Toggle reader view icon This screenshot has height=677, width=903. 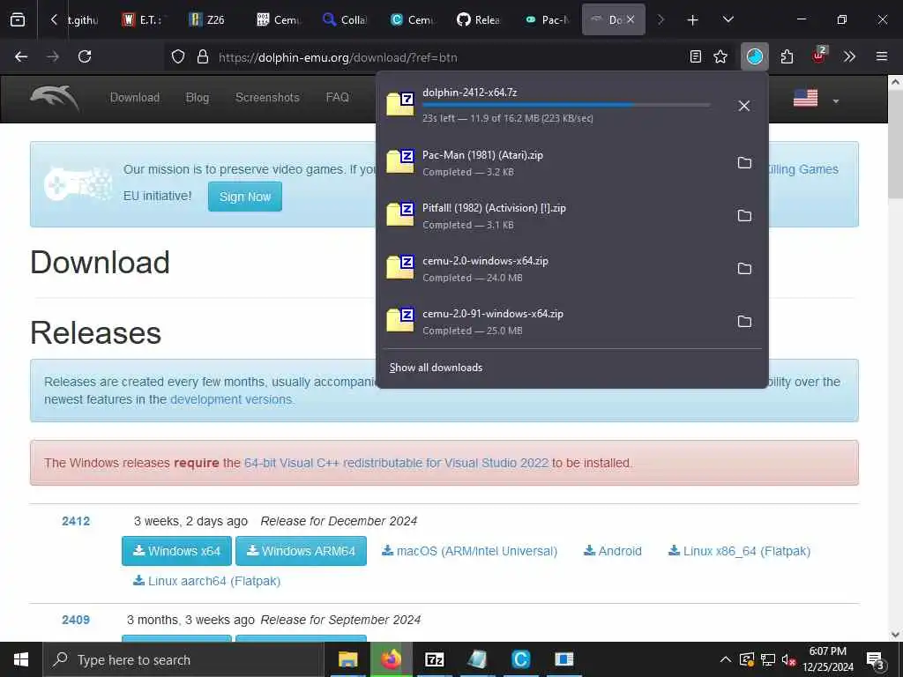pos(696,56)
